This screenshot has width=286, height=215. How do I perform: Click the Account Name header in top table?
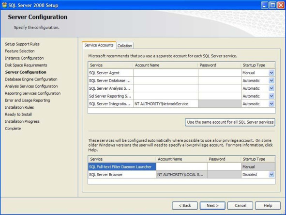[x=166, y=65]
